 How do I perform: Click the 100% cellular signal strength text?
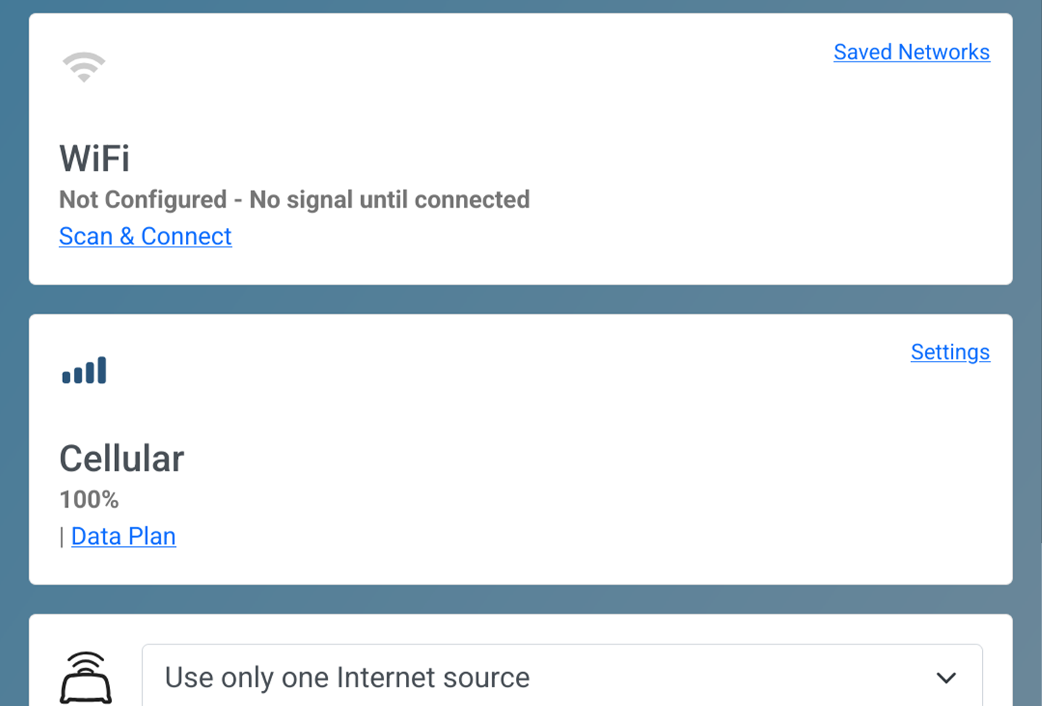89,500
